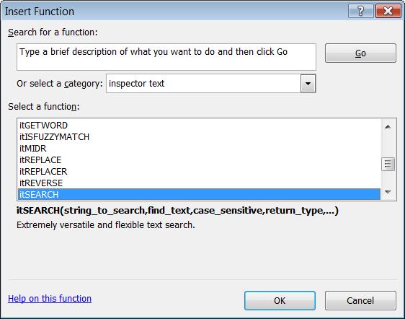Open the Help on this function link
This screenshot has width=405, height=319.
tap(50, 298)
